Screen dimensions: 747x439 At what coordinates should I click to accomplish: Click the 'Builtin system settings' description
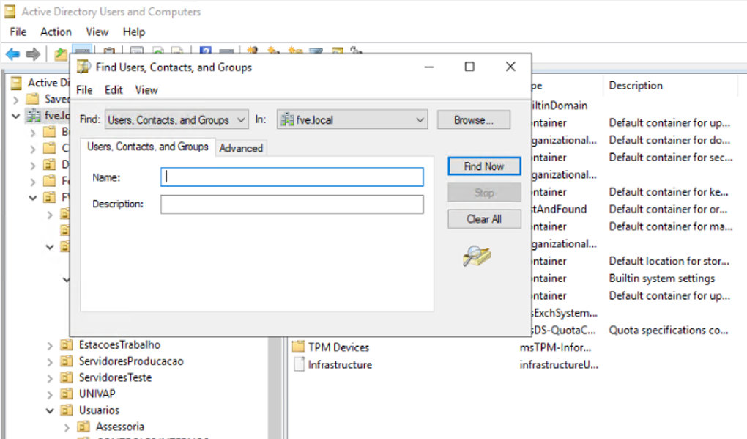pyautogui.click(x=662, y=278)
